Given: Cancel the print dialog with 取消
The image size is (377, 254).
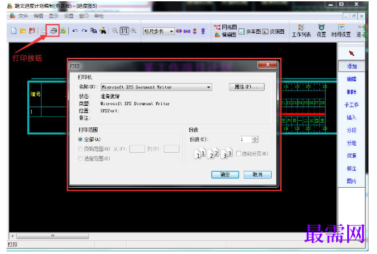Looking at the screenshot, I should (257, 175).
